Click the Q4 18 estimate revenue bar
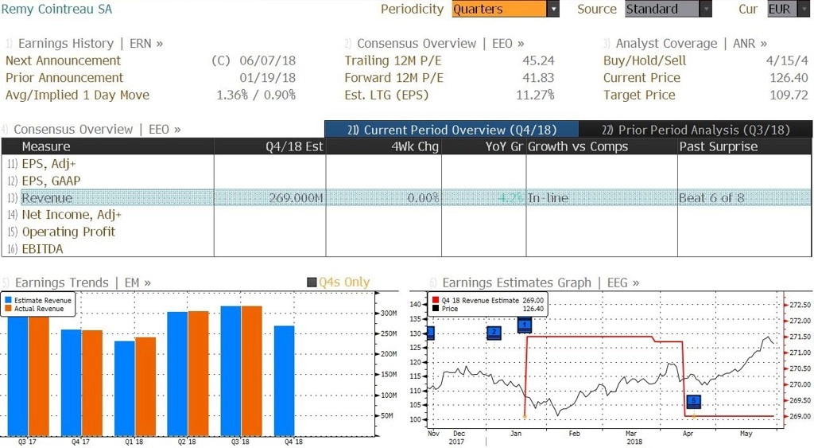The width and height of the screenshot is (814, 448). click(x=284, y=380)
